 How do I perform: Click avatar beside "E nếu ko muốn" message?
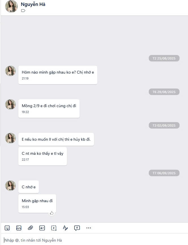click(x=10, y=138)
